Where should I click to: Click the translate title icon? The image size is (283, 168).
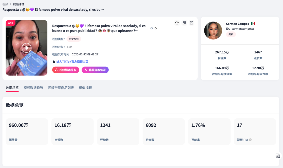156,28
